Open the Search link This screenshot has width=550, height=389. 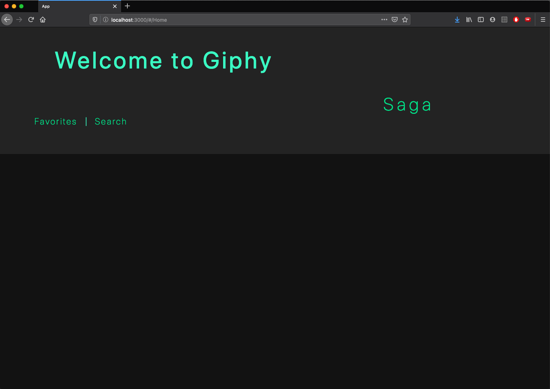111,122
